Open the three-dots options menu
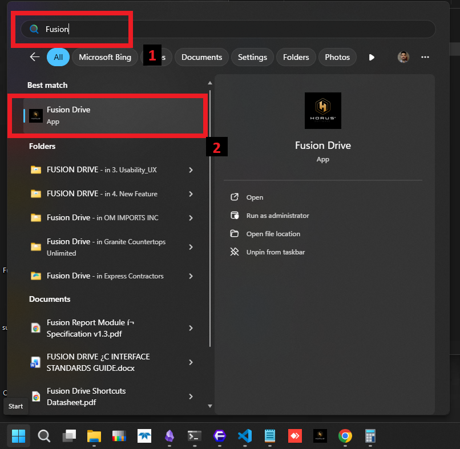This screenshot has height=449, width=460. (425, 57)
